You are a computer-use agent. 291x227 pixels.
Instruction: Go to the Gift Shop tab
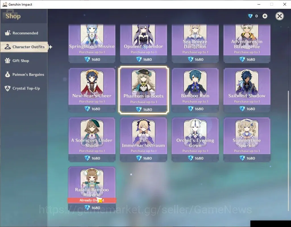point(24,61)
